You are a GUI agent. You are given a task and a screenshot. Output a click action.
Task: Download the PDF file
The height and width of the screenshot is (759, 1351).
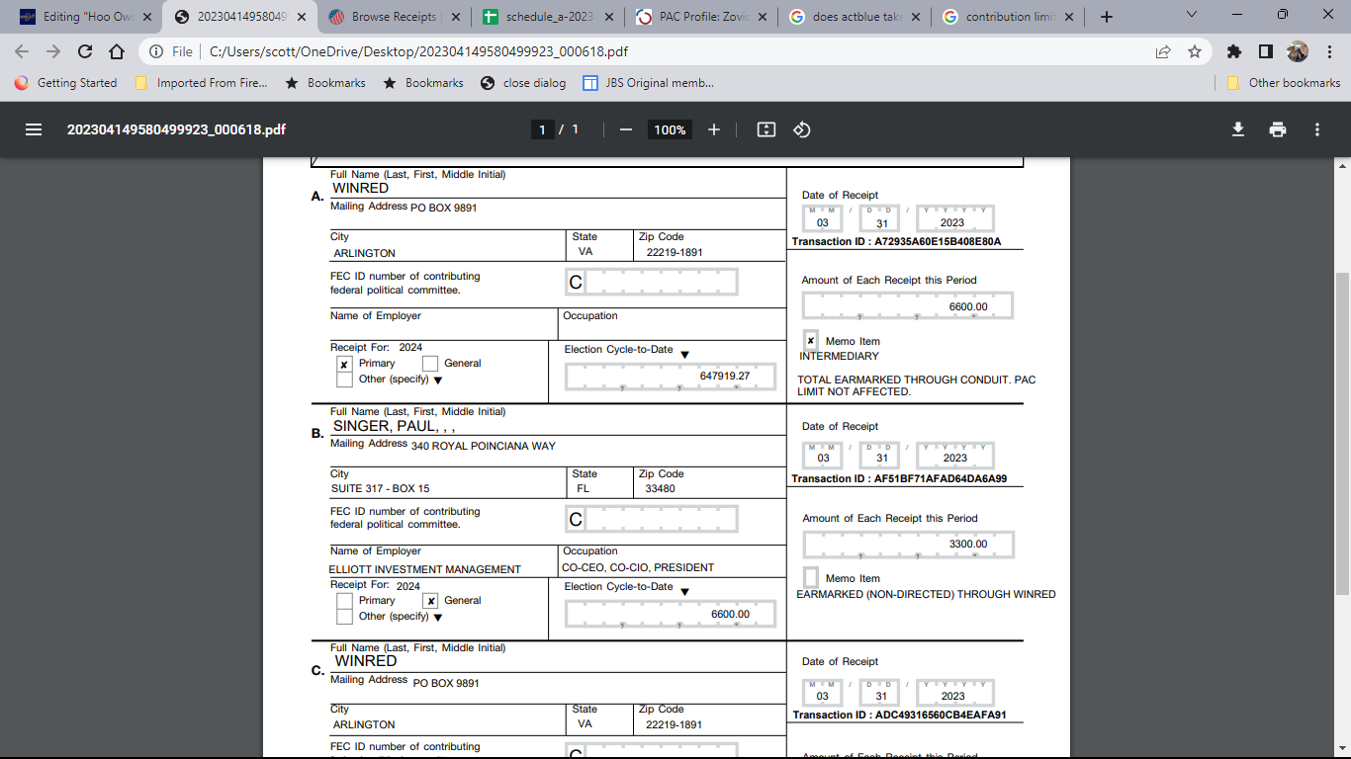(1237, 129)
